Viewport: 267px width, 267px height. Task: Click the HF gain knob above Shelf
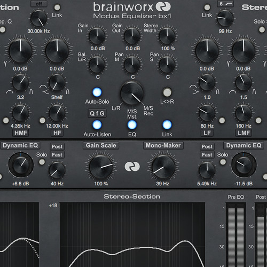point(57,51)
